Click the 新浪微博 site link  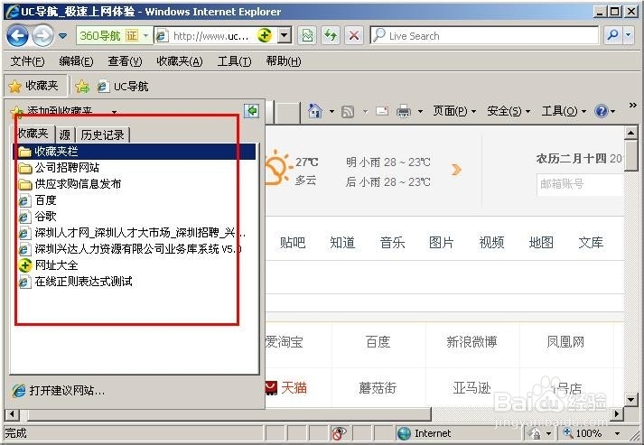[471, 341]
